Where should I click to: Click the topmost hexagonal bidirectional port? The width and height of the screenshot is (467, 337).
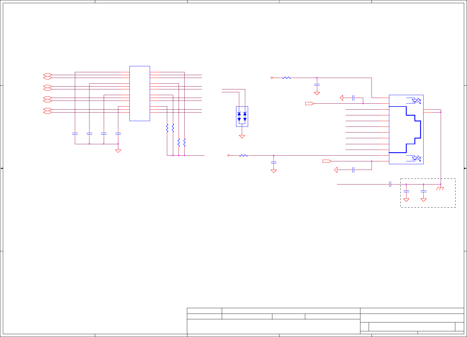tap(47, 75)
